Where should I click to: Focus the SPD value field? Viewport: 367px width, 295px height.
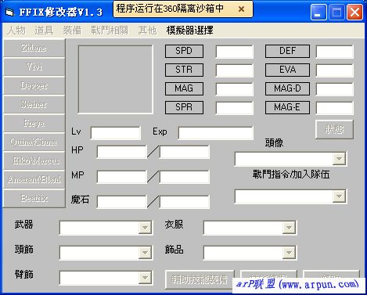(x=235, y=52)
